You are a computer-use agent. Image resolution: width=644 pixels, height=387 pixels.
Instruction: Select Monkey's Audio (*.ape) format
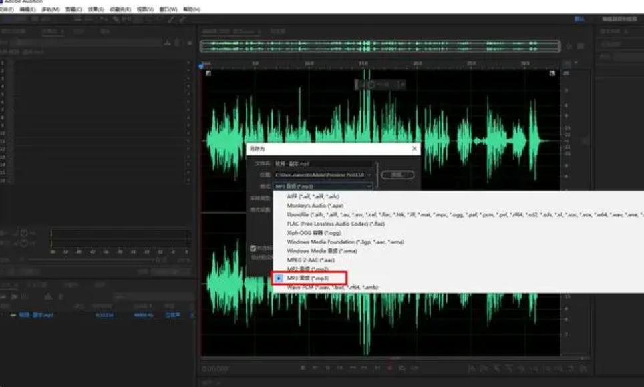[314, 206]
